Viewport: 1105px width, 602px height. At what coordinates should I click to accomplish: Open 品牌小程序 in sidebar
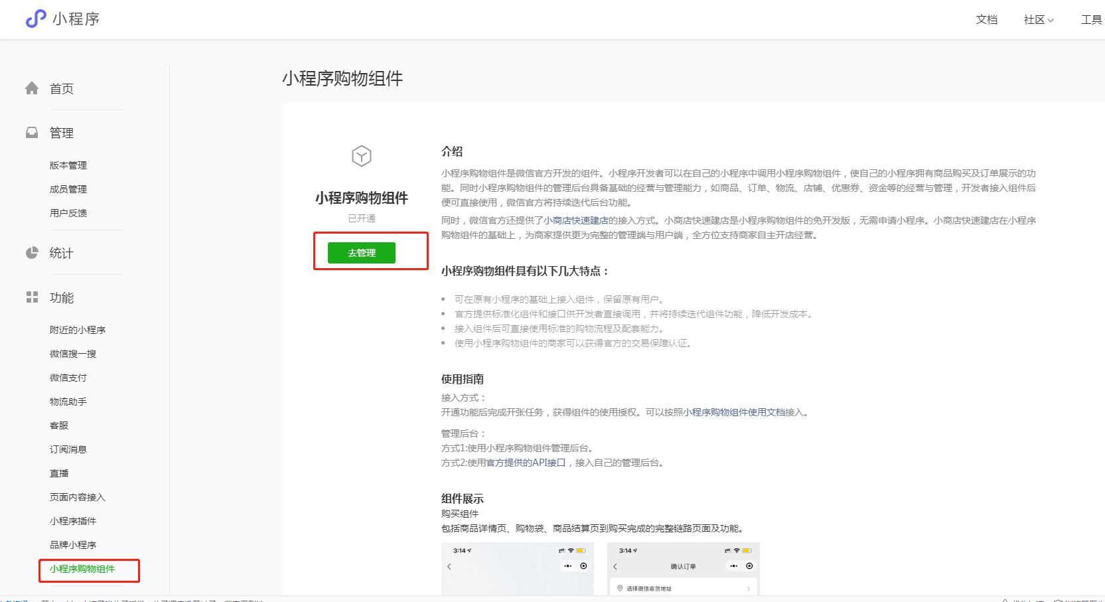tap(73, 545)
